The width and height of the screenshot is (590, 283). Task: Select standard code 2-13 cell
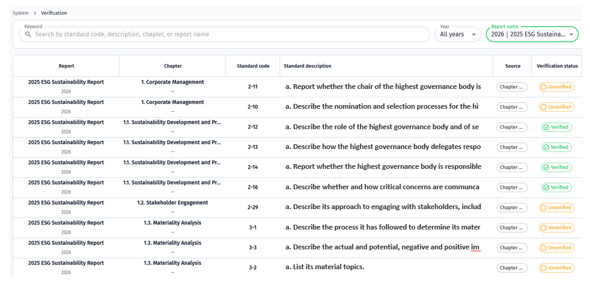tap(253, 147)
